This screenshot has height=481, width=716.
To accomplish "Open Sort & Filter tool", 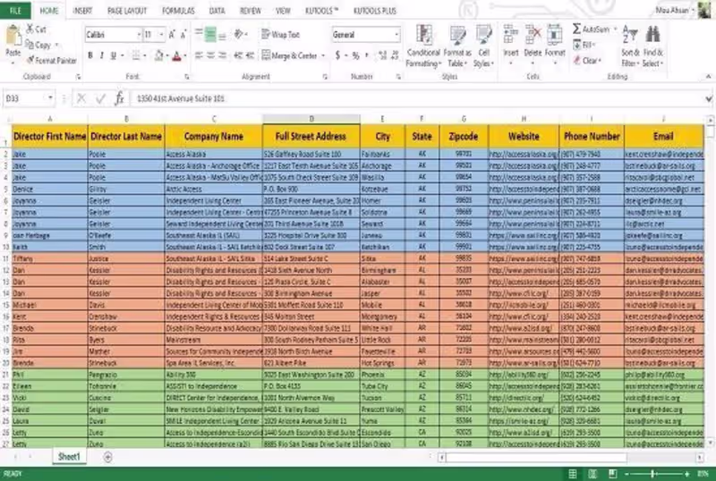I will click(630, 46).
